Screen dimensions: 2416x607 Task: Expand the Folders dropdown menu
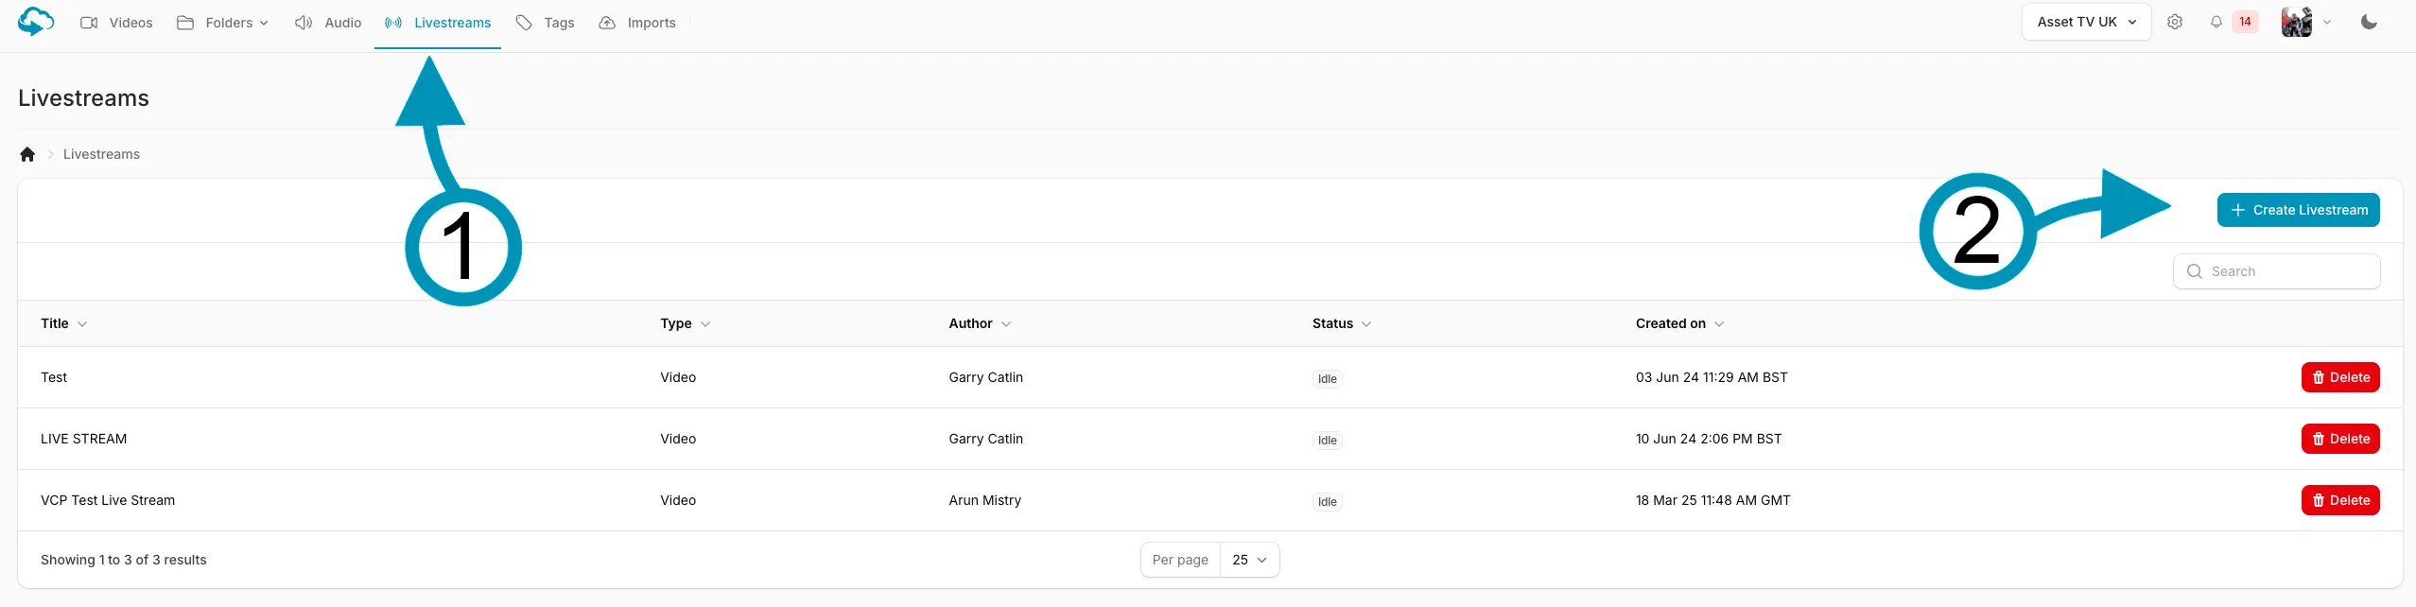[x=223, y=23]
